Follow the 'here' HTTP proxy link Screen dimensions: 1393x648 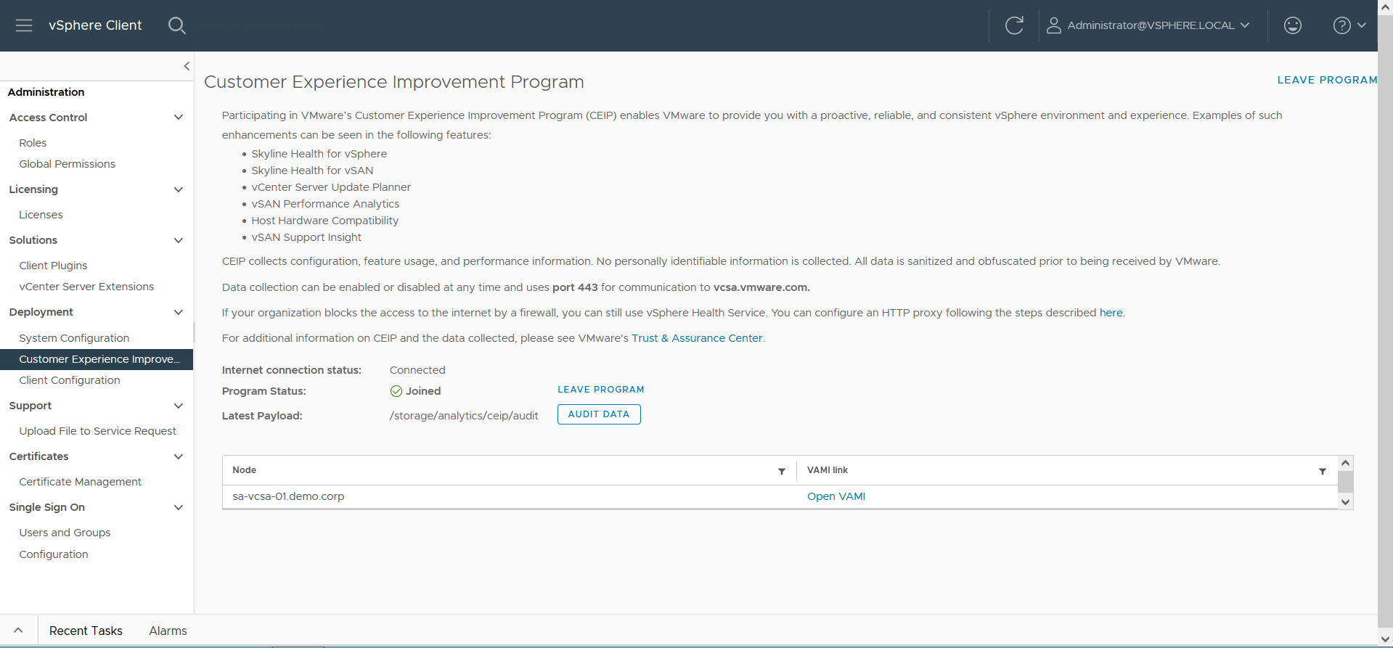[x=1111, y=313]
